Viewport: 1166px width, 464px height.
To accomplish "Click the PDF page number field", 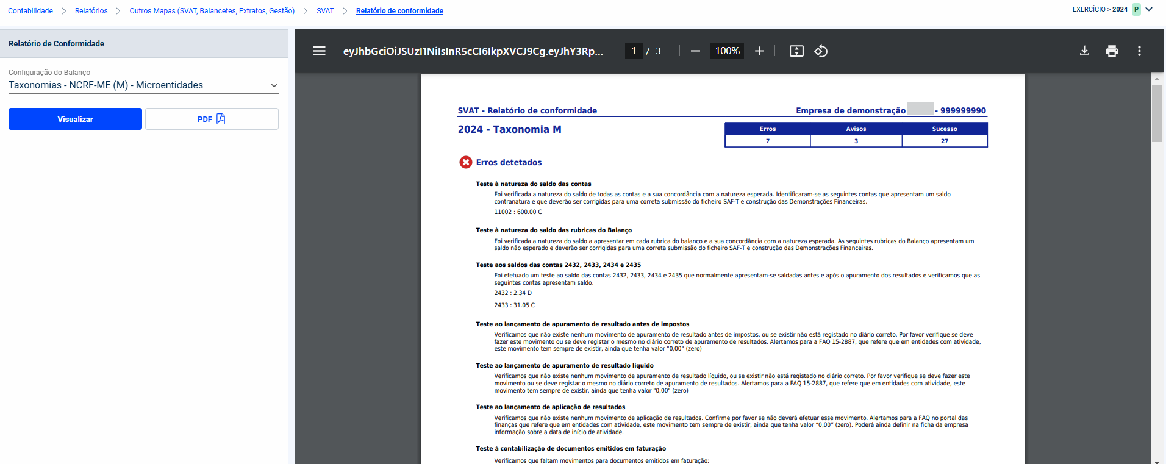I will (634, 51).
